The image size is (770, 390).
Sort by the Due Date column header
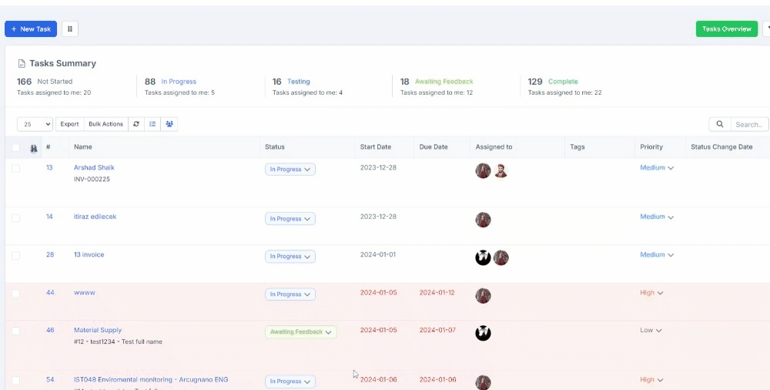[434, 146]
